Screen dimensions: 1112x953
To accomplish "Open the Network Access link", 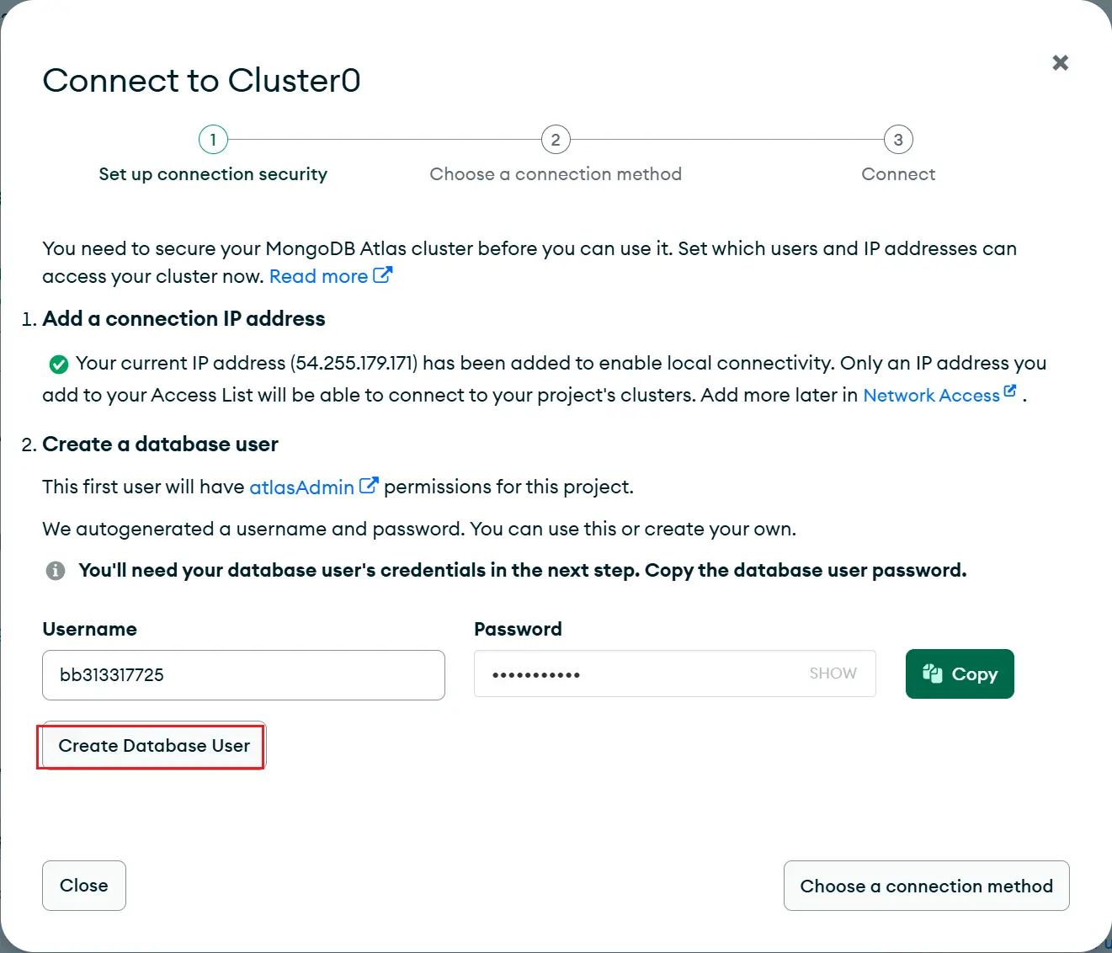I will point(931,396).
